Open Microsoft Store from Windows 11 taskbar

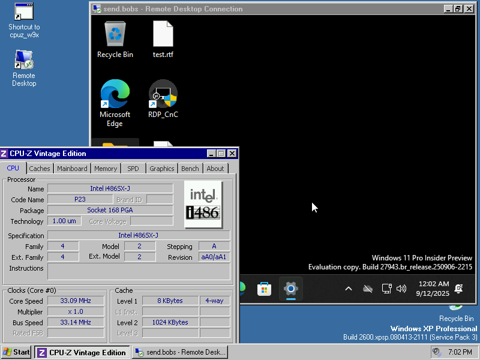click(x=264, y=289)
